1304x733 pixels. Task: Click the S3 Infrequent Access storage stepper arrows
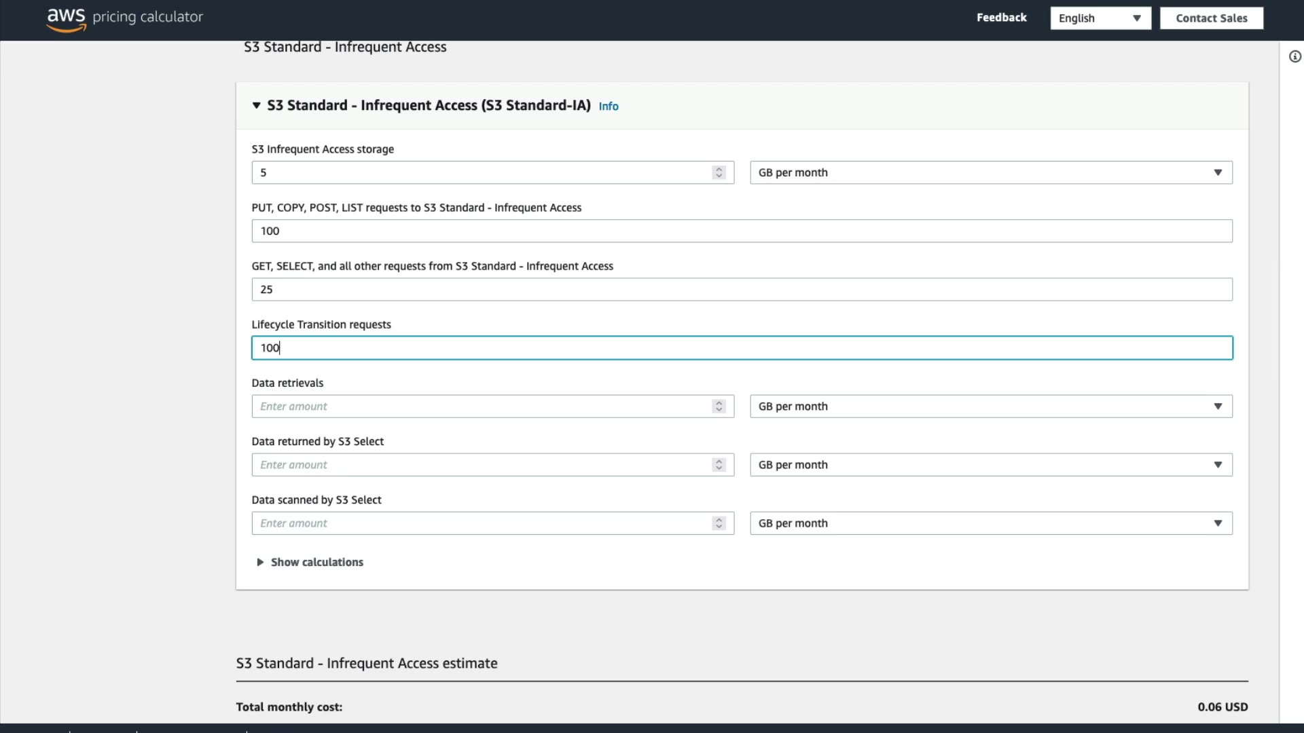pyautogui.click(x=719, y=172)
